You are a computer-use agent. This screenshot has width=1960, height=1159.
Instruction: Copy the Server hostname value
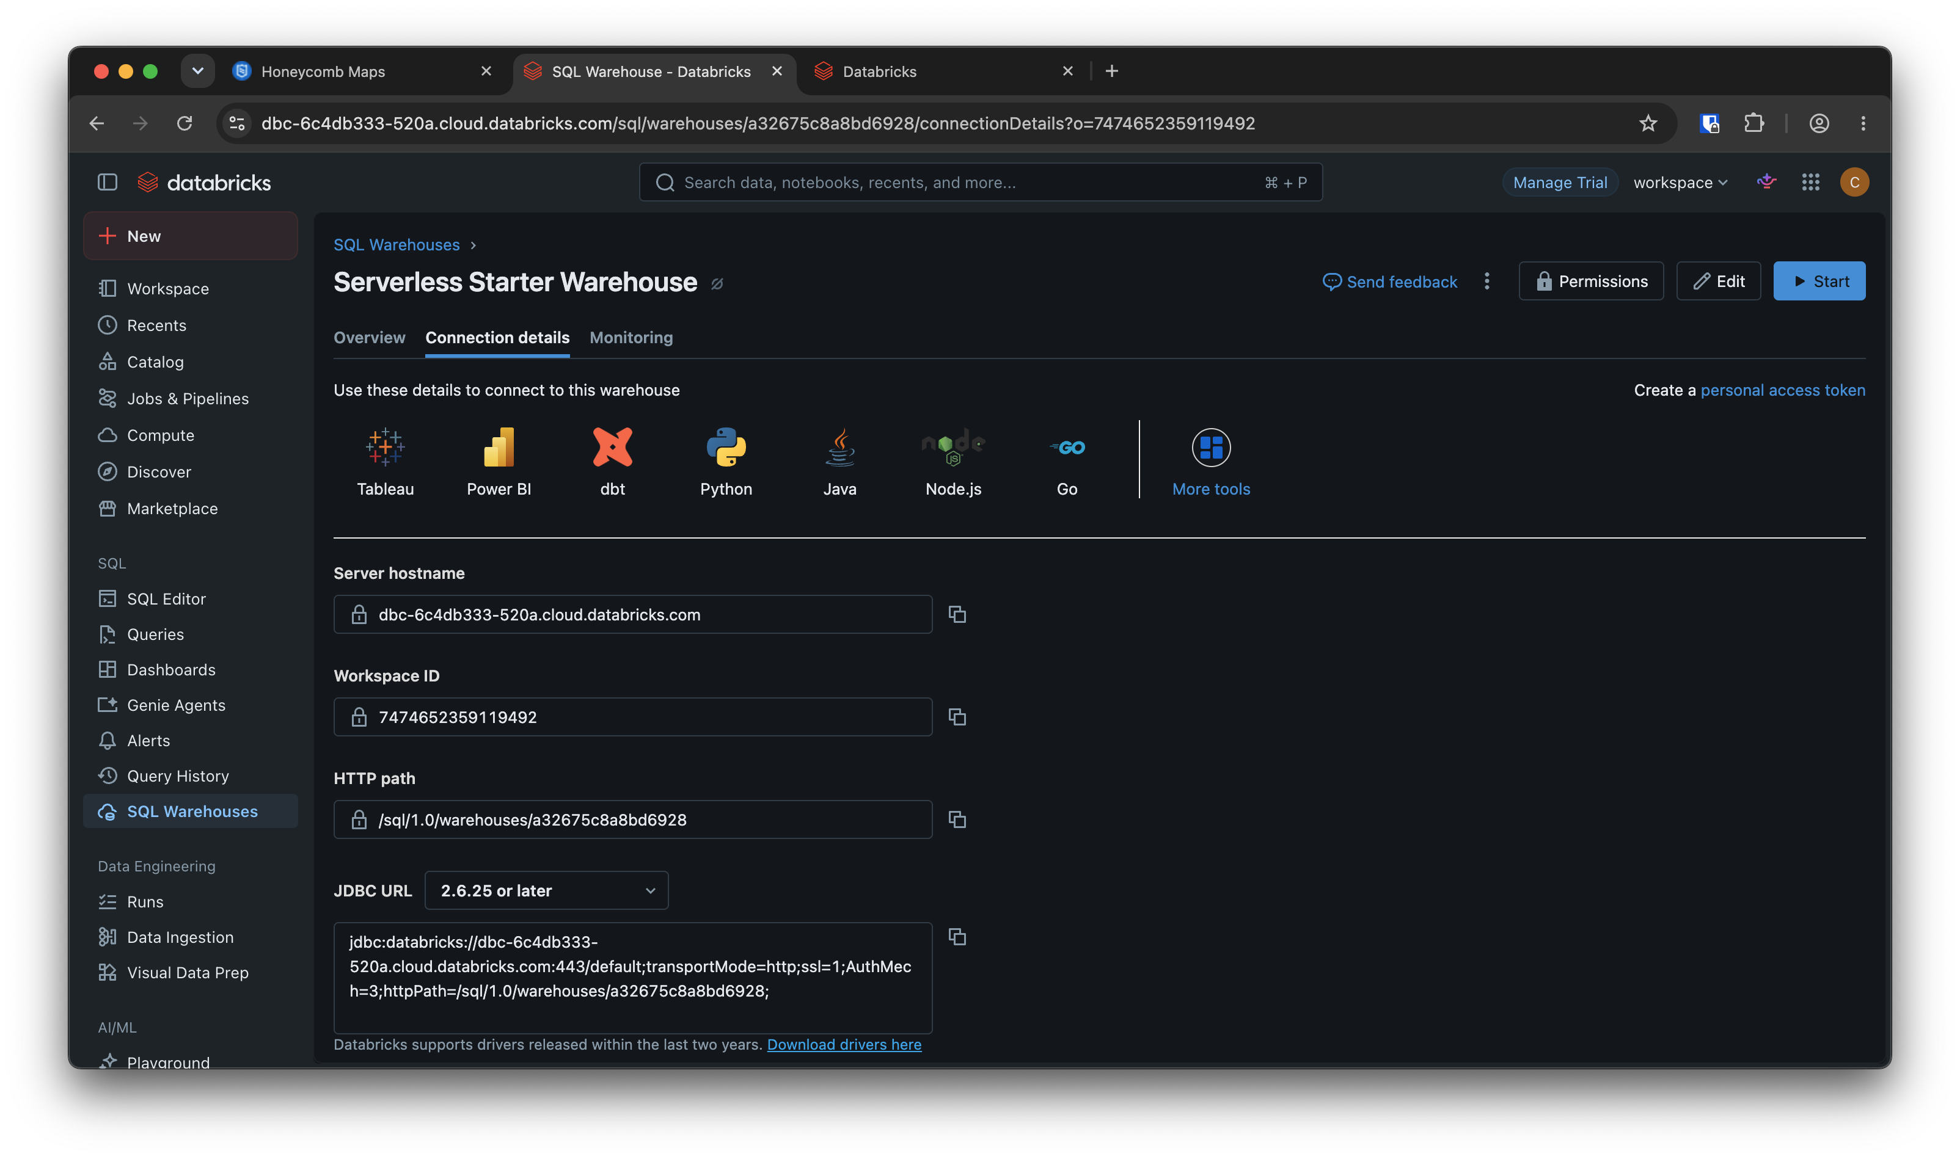point(957,615)
